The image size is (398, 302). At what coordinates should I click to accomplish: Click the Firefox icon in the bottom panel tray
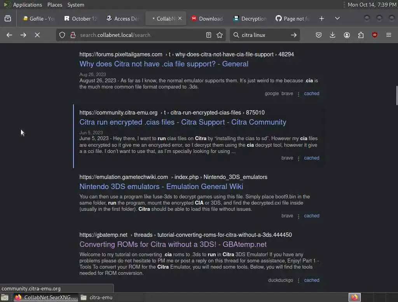point(354,297)
